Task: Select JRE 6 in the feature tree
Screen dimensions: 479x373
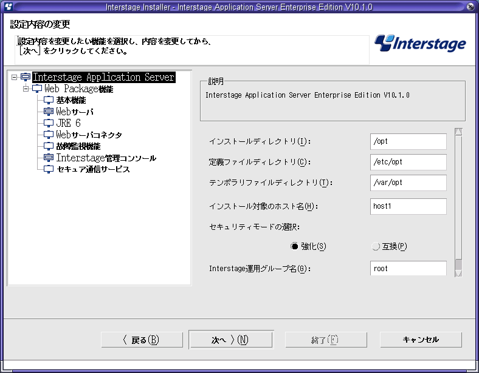Action: [x=68, y=123]
